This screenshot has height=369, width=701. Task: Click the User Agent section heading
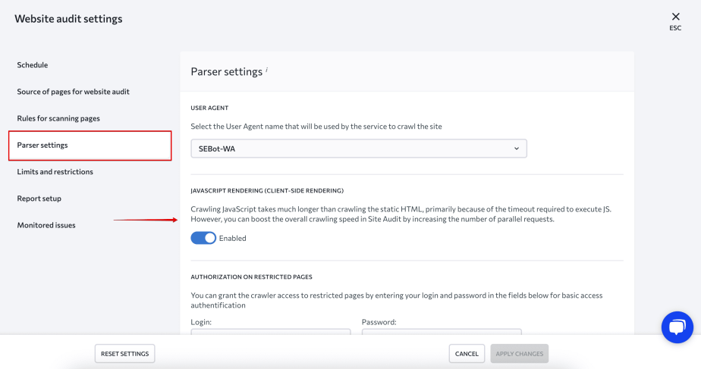point(209,108)
